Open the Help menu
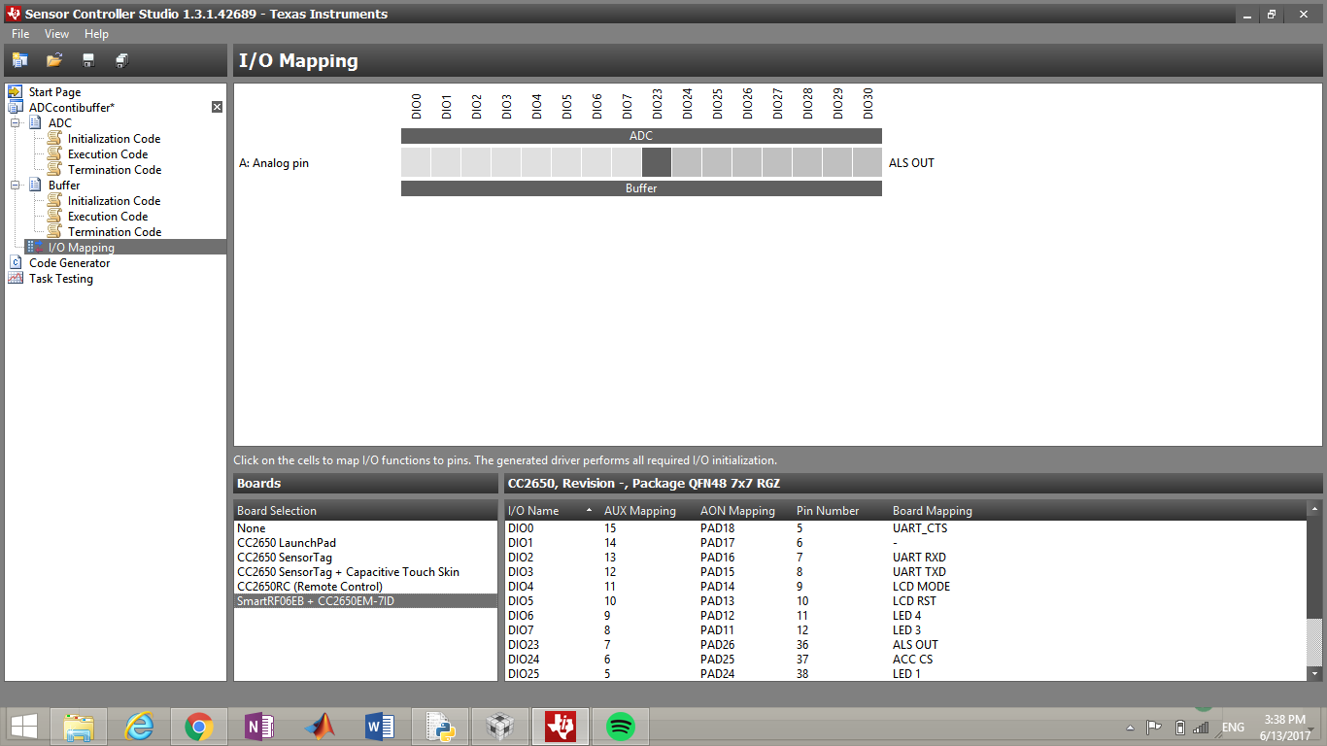Screen dimensions: 1327x746 96,34
